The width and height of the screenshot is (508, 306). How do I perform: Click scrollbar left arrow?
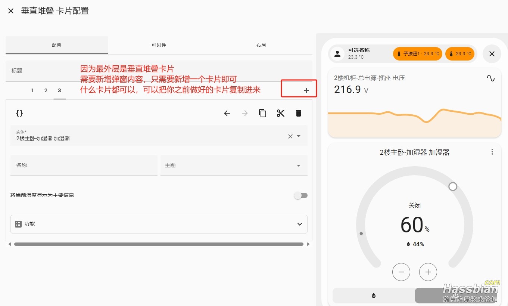click(x=10, y=244)
